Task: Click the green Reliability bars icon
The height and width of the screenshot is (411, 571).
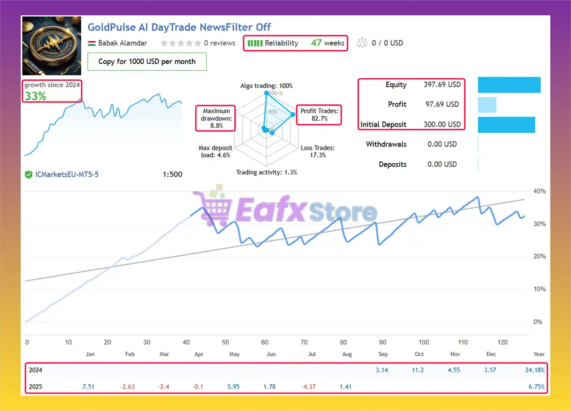Action: click(255, 43)
